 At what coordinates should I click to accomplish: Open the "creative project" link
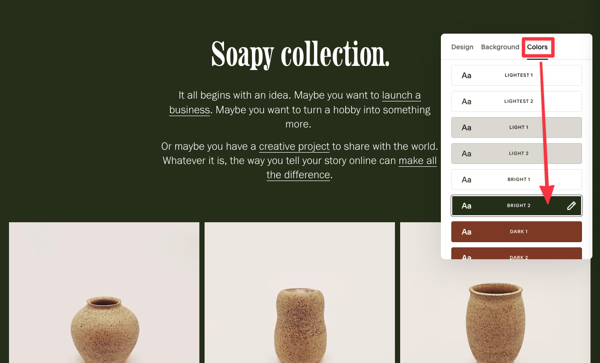tap(294, 146)
